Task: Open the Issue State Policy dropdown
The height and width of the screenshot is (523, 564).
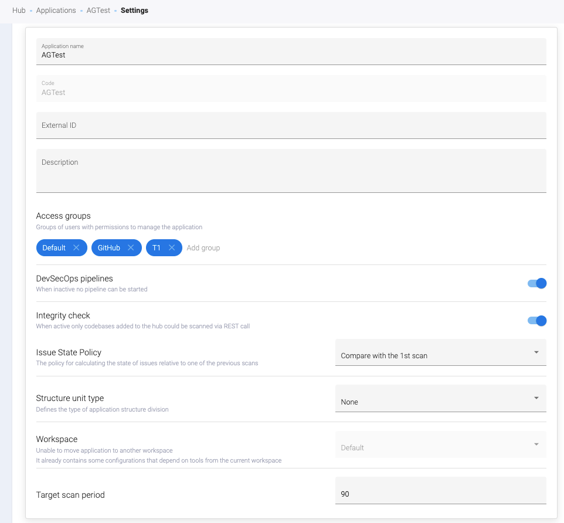Action: [x=440, y=352]
